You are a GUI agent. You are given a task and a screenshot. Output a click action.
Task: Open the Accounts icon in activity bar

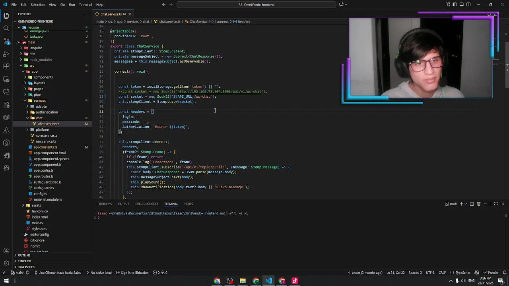click(x=6, y=251)
